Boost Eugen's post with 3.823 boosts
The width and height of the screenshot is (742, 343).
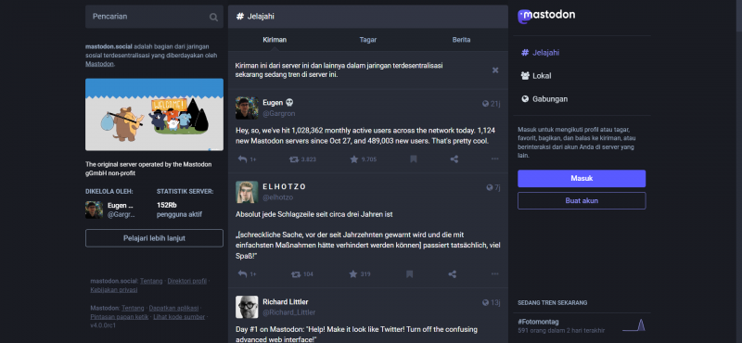pyautogui.click(x=294, y=159)
